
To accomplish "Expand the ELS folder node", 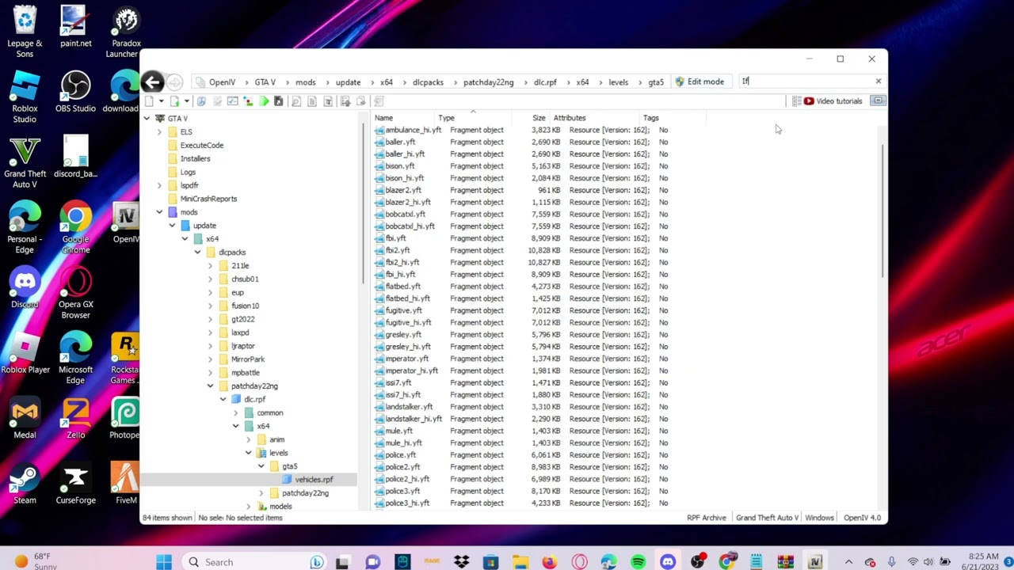I will (x=159, y=132).
